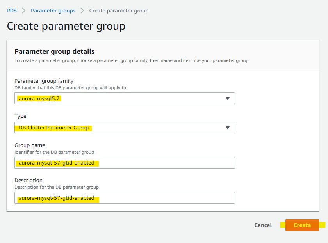Click the 'Parameter group details' section heading

(54, 51)
